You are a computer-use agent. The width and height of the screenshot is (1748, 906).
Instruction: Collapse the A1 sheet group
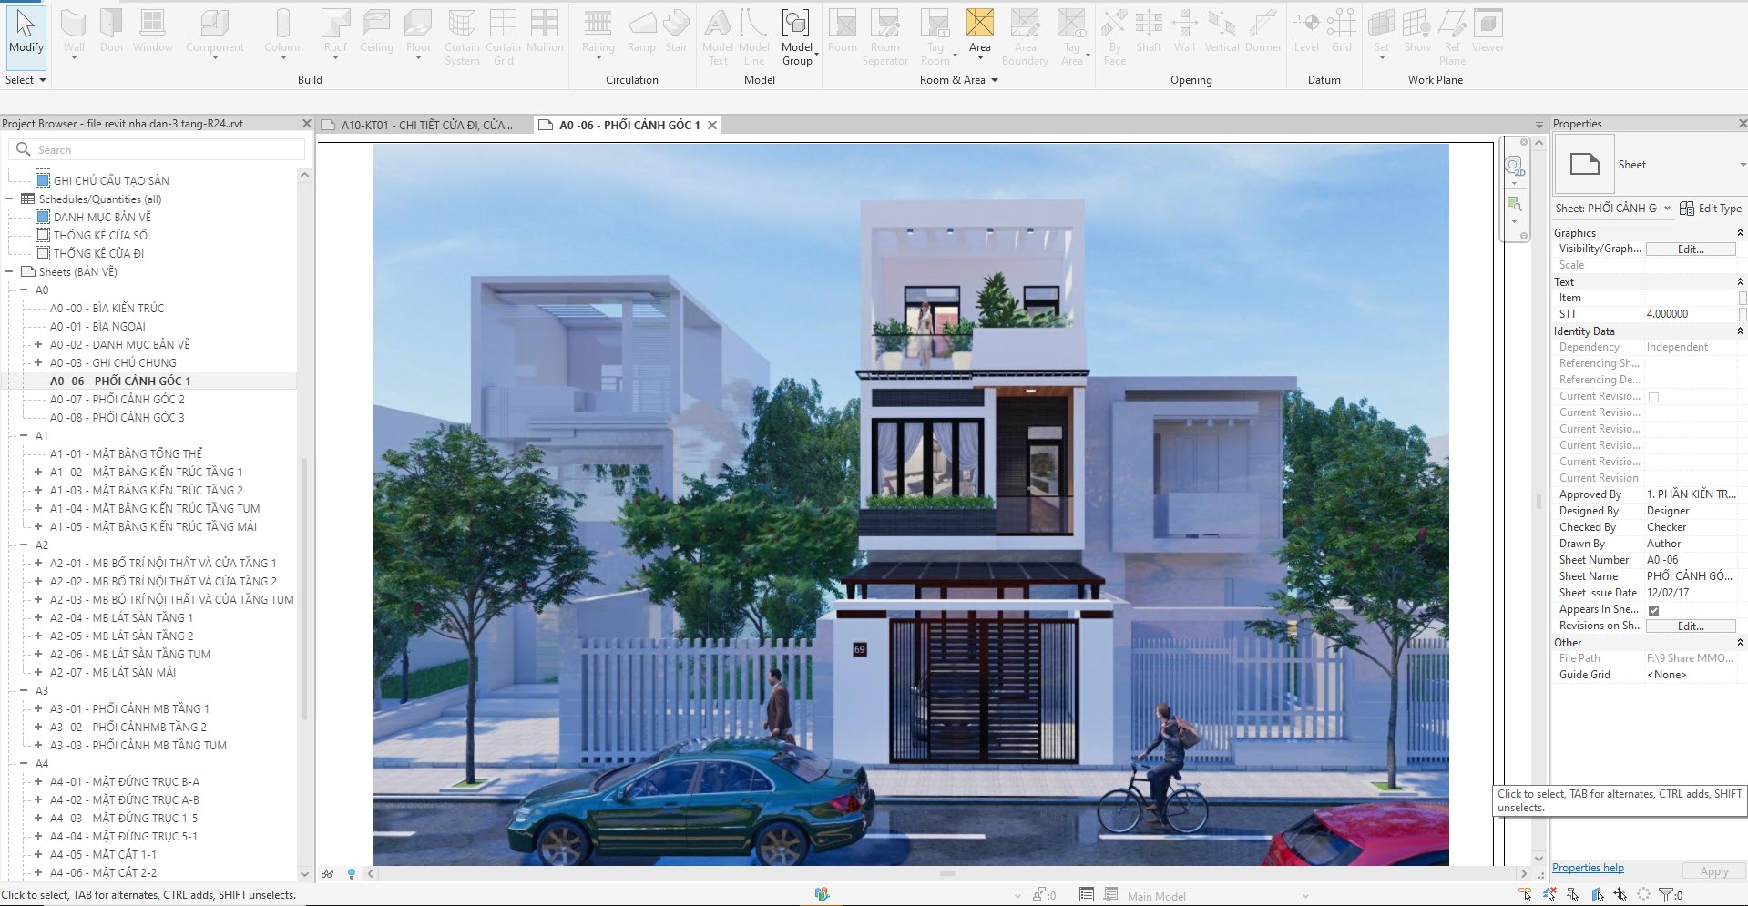click(x=24, y=435)
